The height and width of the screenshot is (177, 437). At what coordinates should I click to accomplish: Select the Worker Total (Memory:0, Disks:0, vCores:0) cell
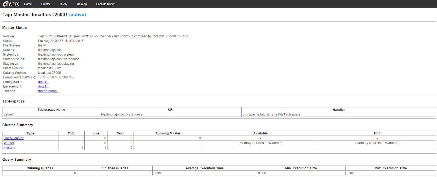tap(377, 143)
